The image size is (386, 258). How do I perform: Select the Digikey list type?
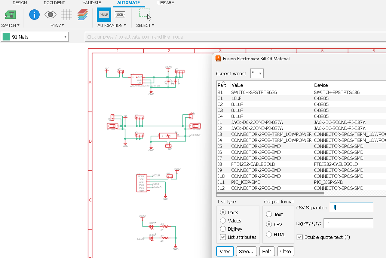[x=231, y=229]
